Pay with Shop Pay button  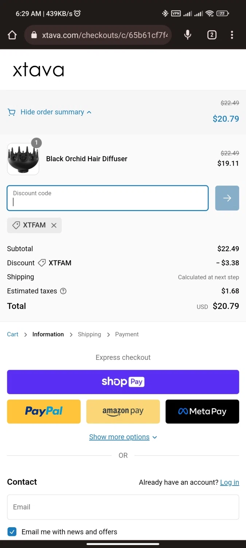[123, 382]
